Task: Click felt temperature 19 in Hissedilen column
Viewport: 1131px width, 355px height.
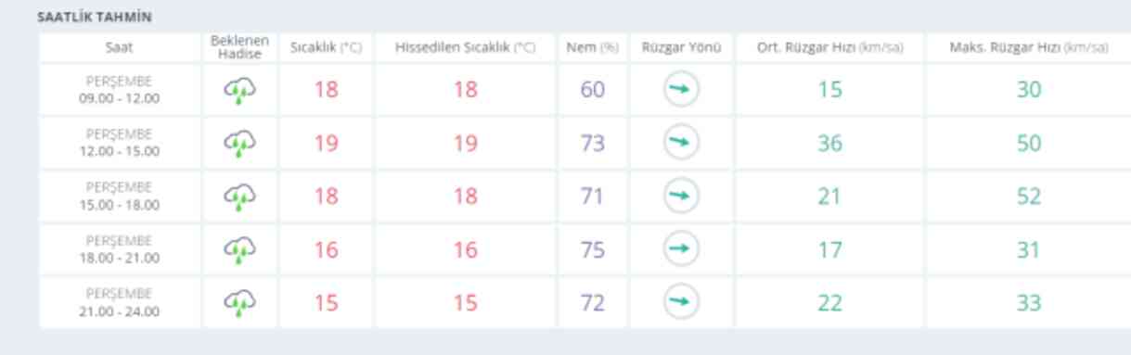Action: pyautogui.click(x=466, y=144)
